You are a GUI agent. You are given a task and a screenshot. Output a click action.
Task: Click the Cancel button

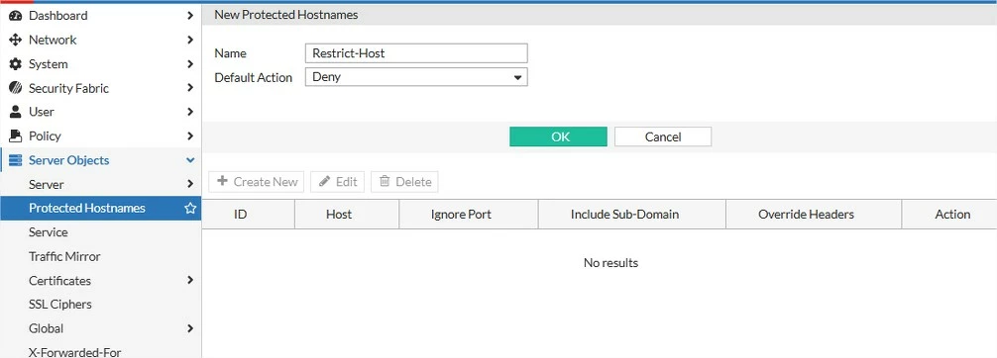tap(663, 136)
